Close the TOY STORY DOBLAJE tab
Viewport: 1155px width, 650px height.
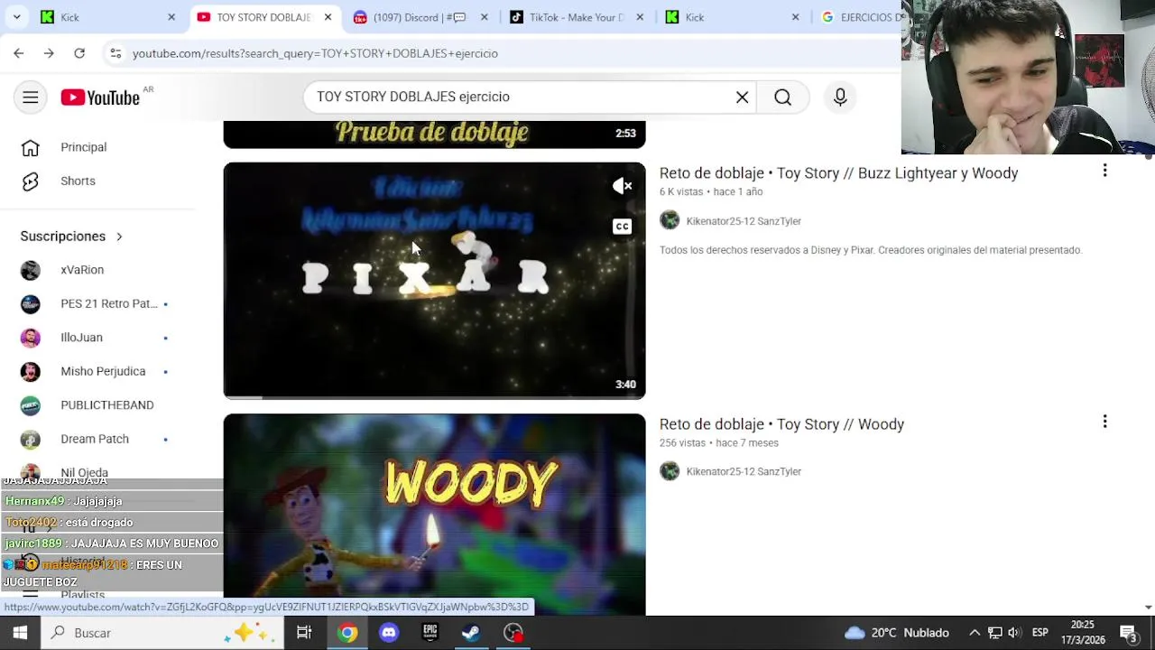tap(328, 17)
